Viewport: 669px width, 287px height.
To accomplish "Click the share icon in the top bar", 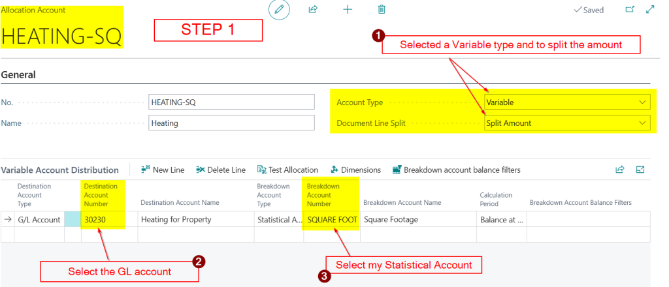I will [313, 10].
